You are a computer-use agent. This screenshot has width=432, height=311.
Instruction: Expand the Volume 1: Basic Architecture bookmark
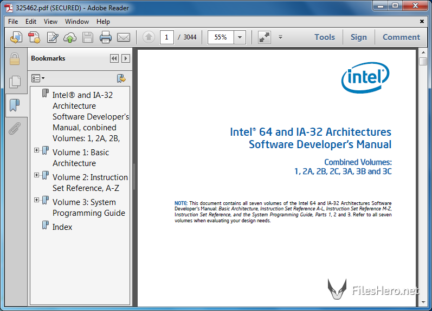[37, 150]
